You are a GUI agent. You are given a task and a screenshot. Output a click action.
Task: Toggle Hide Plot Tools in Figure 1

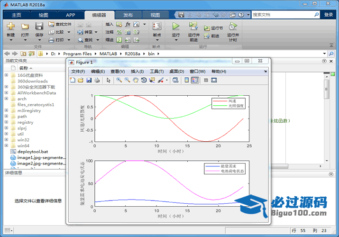(206, 80)
